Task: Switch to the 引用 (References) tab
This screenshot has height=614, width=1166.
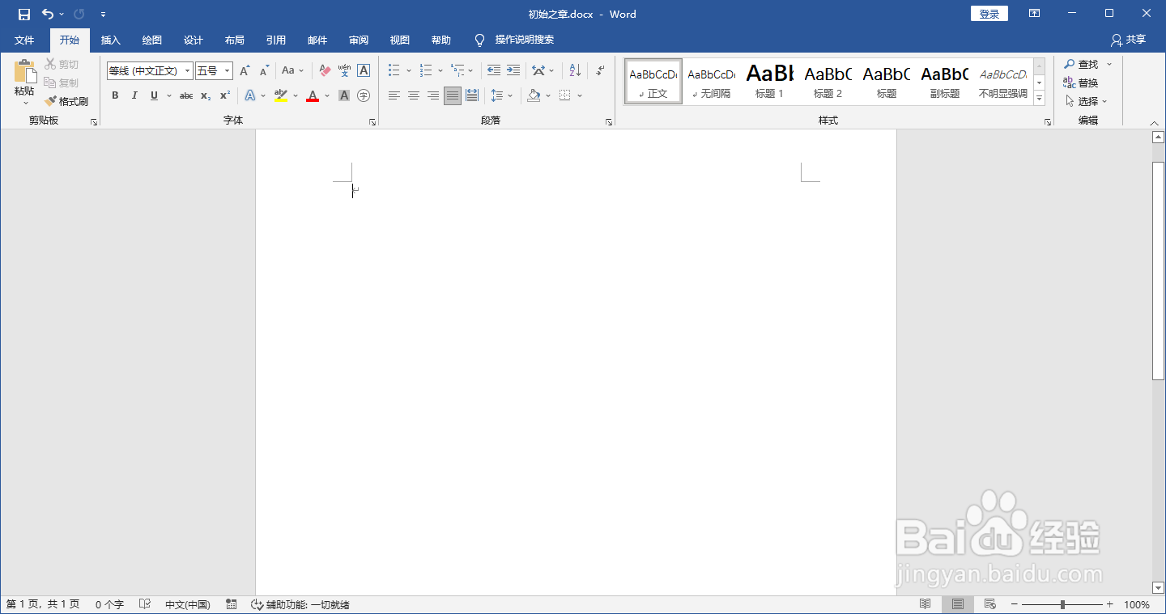Action: pos(276,40)
